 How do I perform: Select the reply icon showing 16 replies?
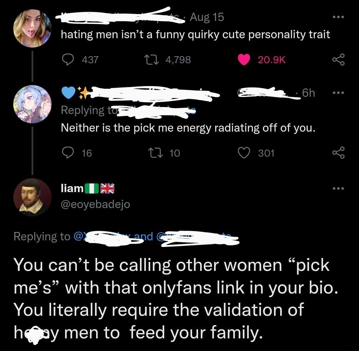coord(69,153)
